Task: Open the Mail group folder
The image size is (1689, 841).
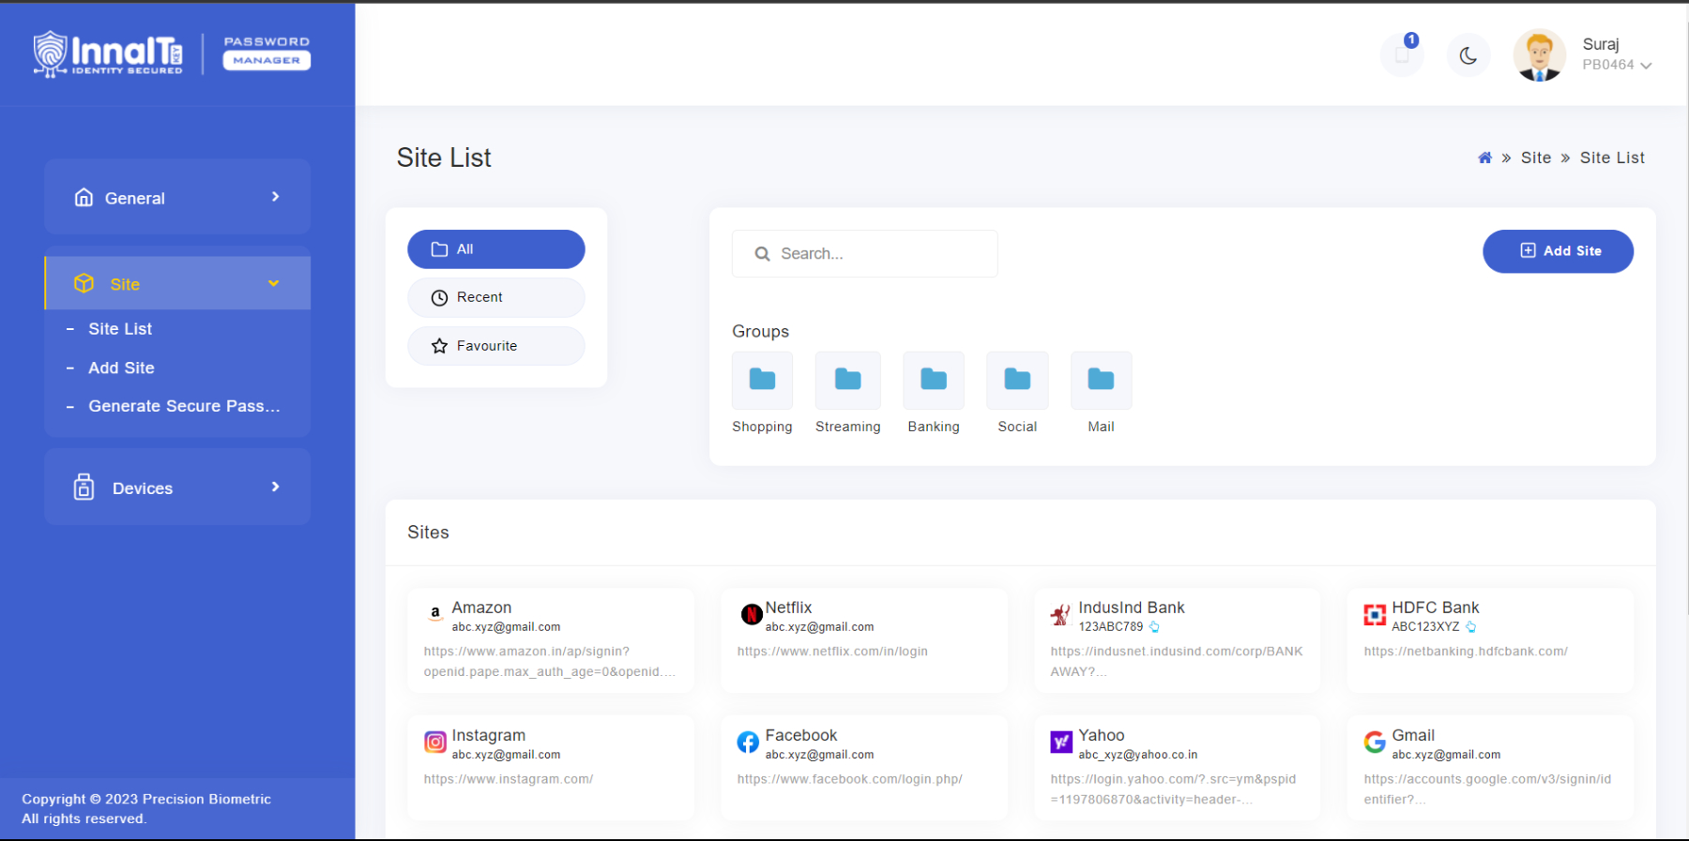Action: [x=1101, y=381]
